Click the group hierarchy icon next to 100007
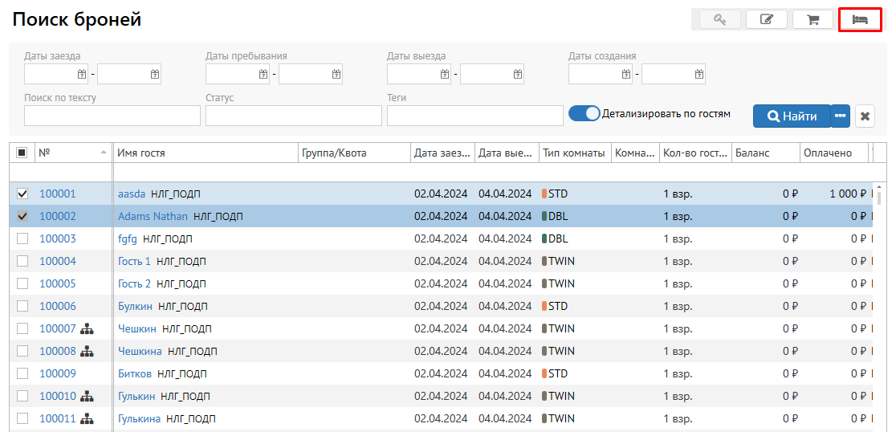896x432 pixels. (x=88, y=328)
